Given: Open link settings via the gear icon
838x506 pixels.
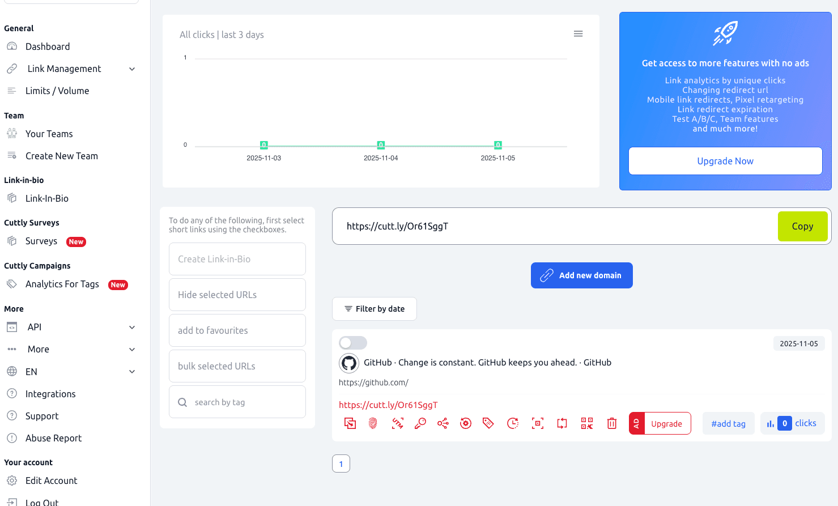Looking at the screenshot, I should (466, 423).
